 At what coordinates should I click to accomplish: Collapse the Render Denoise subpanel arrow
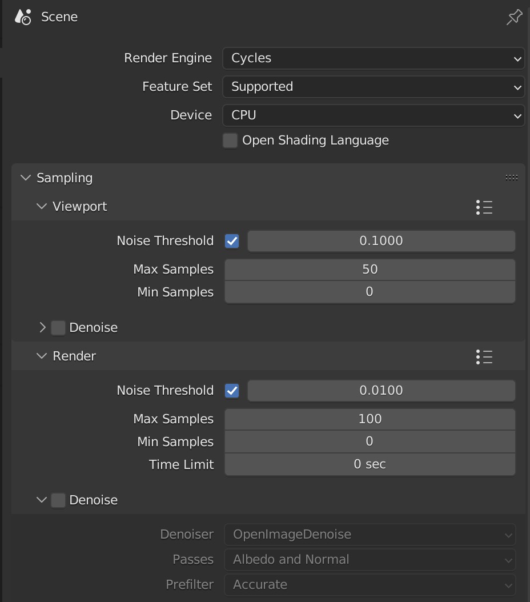(x=42, y=500)
